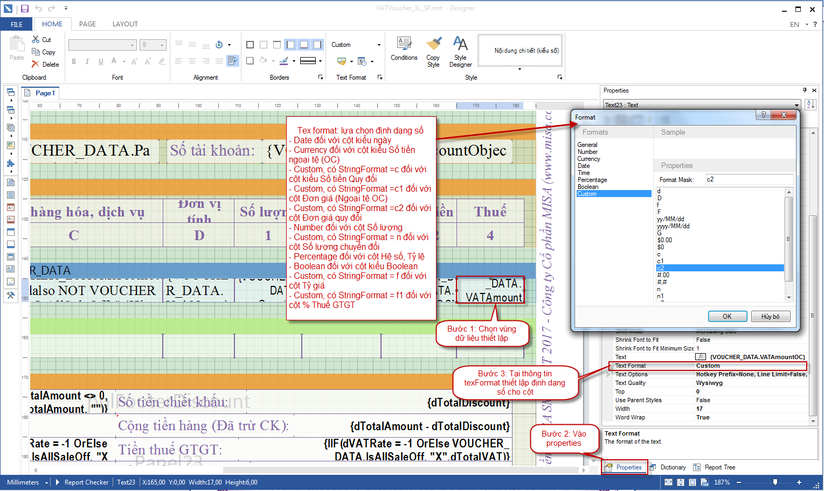Select the Bands category icon in toolbox
The image size is (824, 491).
tap(10, 92)
